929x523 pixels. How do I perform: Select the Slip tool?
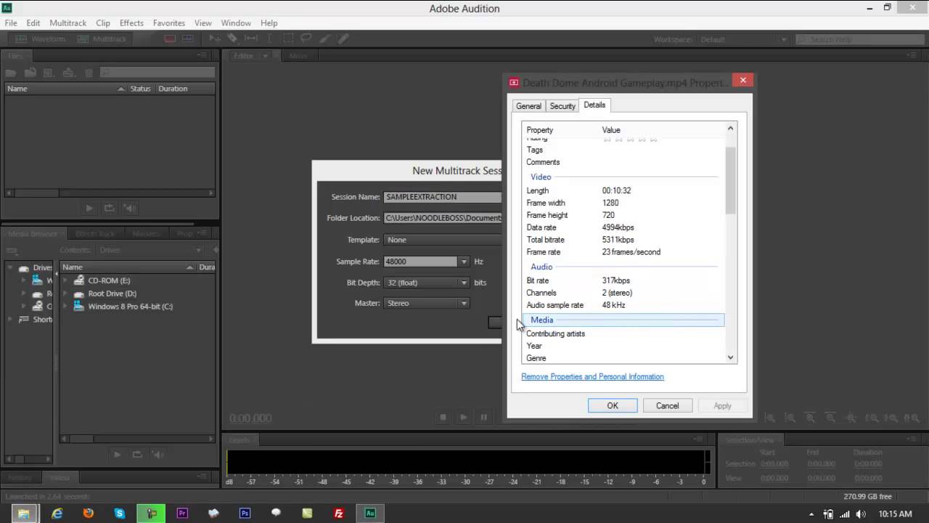(x=251, y=38)
